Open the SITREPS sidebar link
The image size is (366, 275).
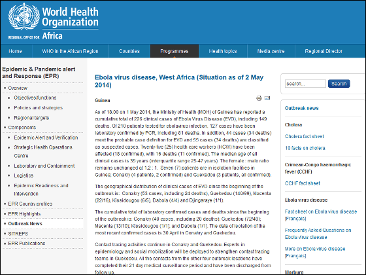point(18,234)
